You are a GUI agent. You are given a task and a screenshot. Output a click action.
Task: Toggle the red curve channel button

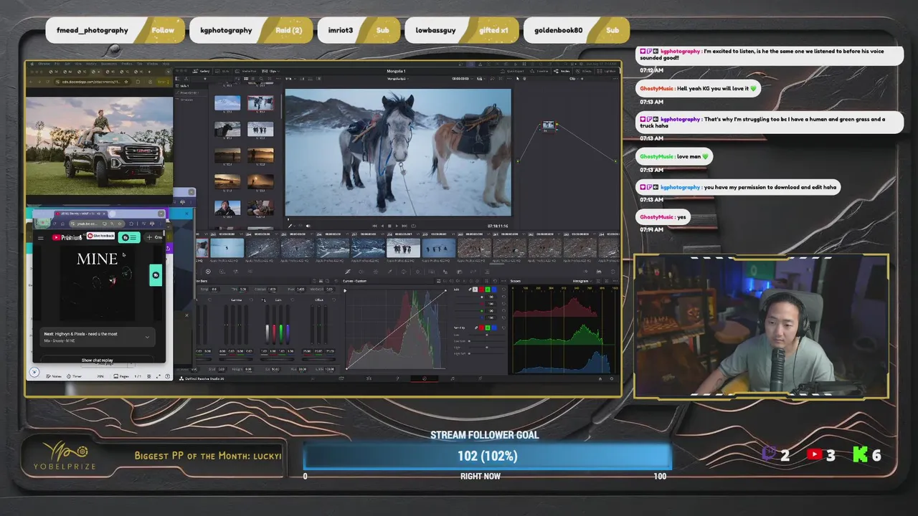481,290
